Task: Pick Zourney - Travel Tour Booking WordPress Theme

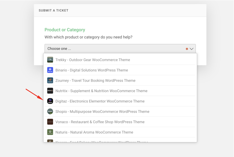Action: click(x=120, y=80)
